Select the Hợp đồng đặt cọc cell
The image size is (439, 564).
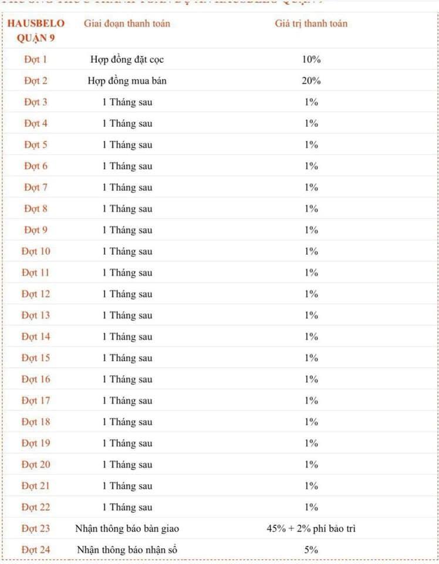(x=127, y=59)
